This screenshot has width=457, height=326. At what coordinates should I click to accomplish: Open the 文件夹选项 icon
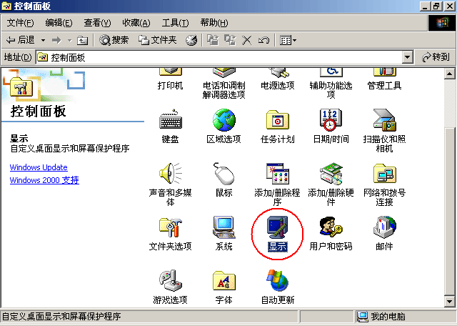171,227
